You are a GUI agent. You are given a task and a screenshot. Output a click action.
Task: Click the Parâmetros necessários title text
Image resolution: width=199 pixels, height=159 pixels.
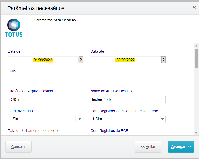37,8
